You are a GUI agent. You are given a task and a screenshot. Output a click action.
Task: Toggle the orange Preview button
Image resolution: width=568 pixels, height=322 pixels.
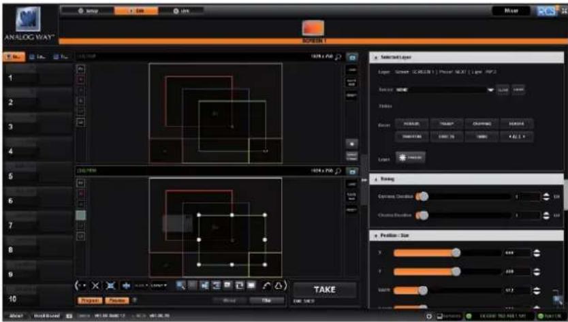point(117,301)
